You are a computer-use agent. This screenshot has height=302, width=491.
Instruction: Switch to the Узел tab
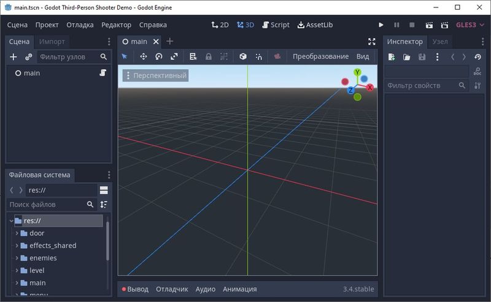pyautogui.click(x=440, y=42)
